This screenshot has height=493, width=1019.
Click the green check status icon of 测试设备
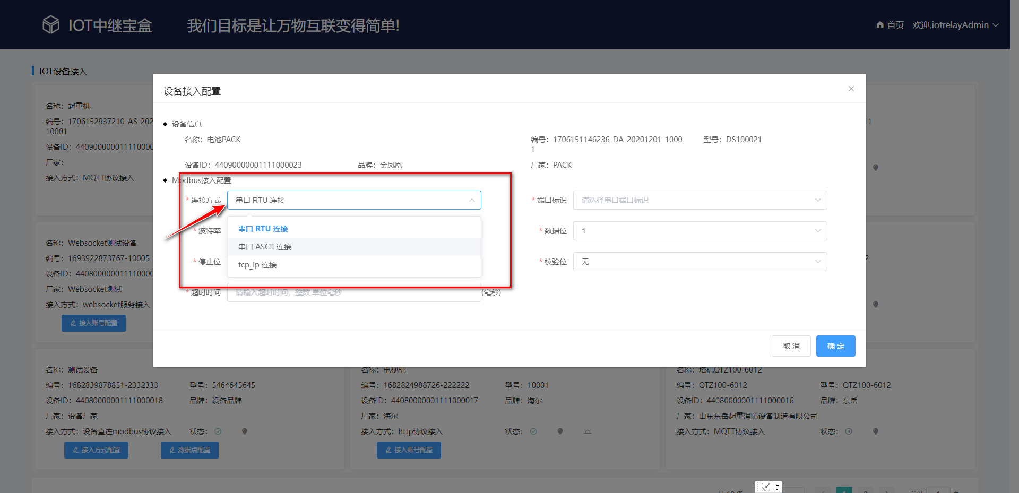[218, 431]
